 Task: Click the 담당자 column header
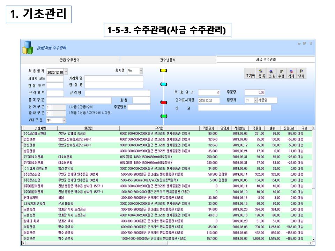(224, 128)
